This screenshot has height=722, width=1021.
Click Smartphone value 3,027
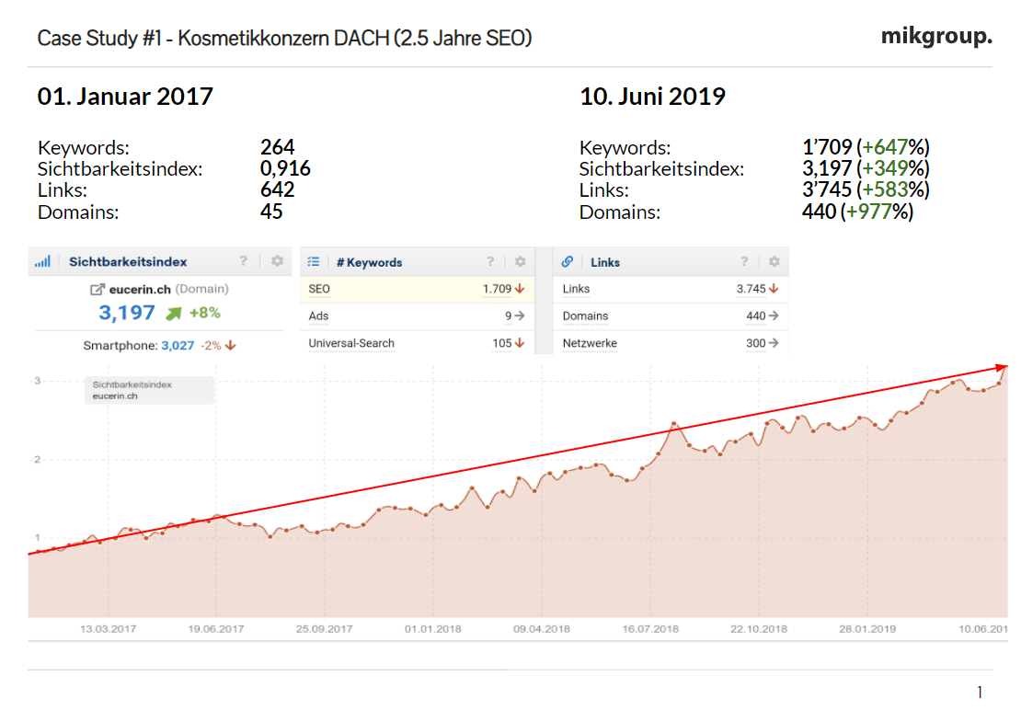[x=178, y=346]
